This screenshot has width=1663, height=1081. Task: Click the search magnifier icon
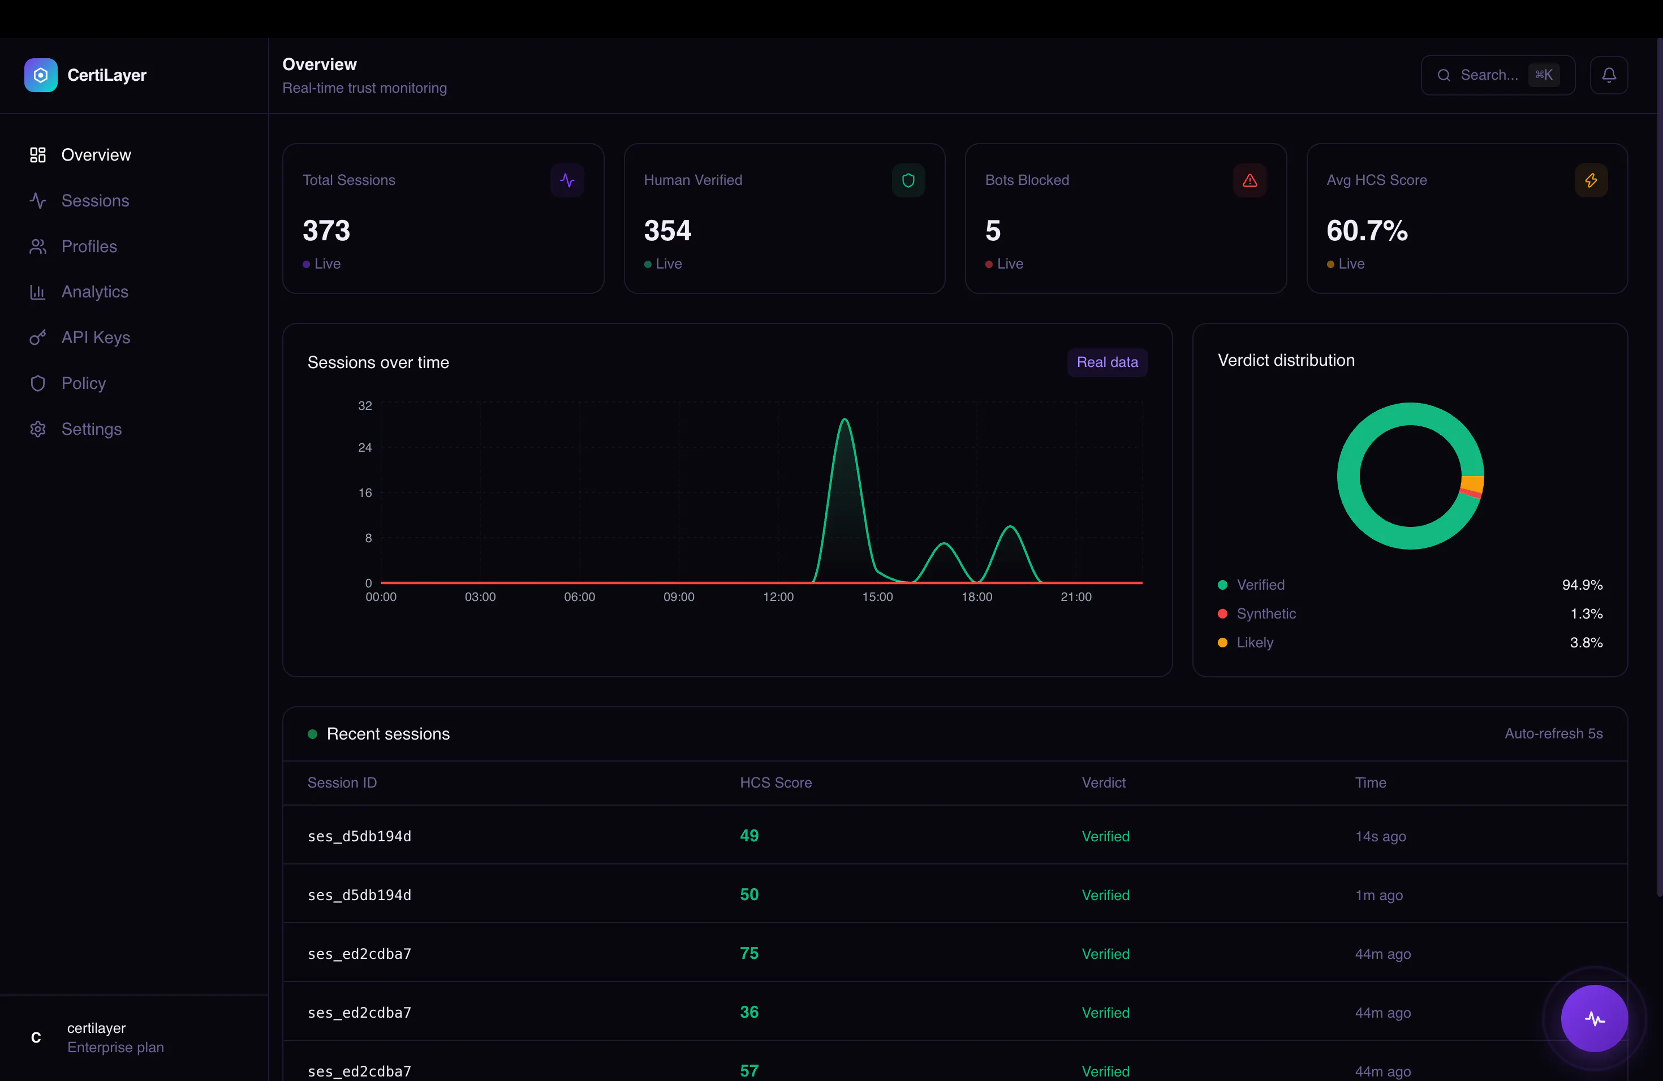pos(1444,75)
